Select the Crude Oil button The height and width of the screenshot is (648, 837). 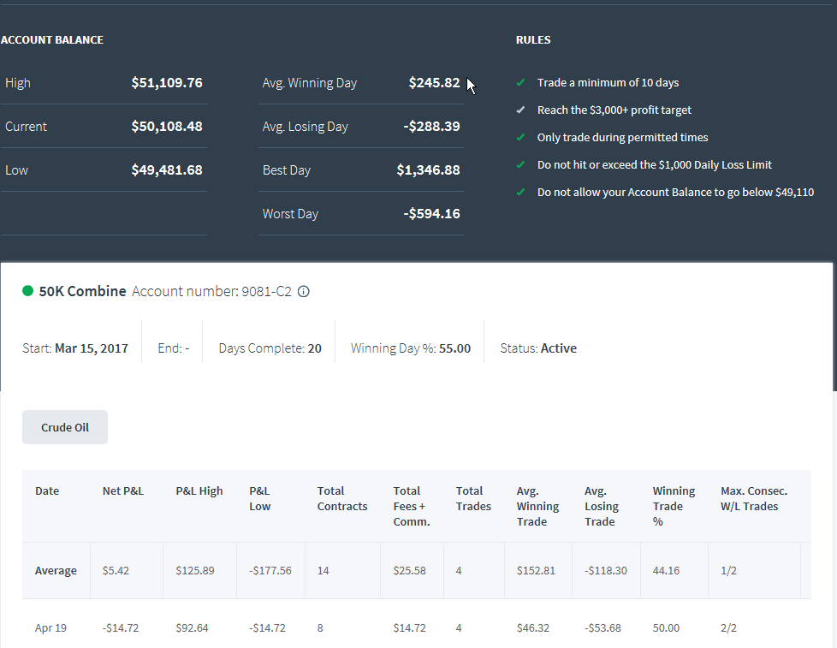65,427
